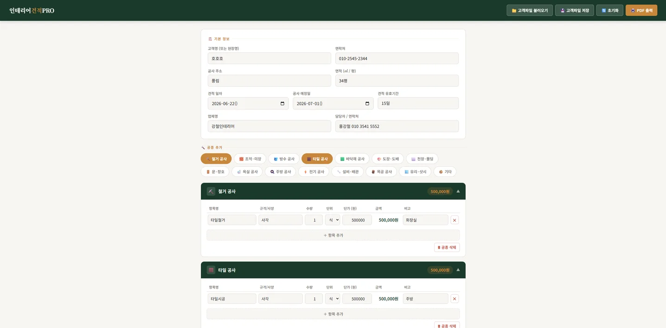The height and width of the screenshot is (328, 666).
Task: Click tile icon in 타일 공사 header
Action: 211,270
